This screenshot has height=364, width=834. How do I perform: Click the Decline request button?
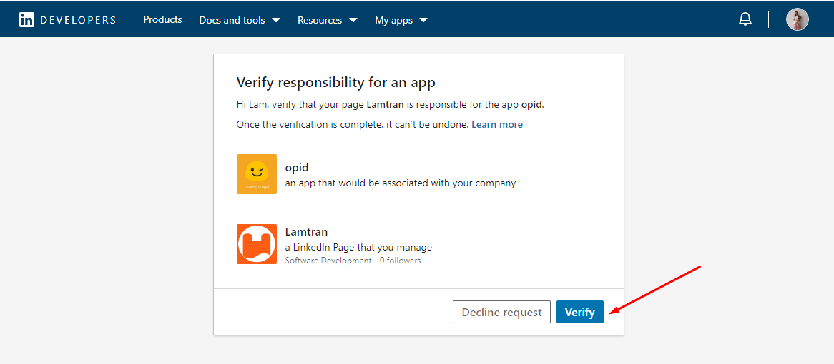[x=501, y=312]
